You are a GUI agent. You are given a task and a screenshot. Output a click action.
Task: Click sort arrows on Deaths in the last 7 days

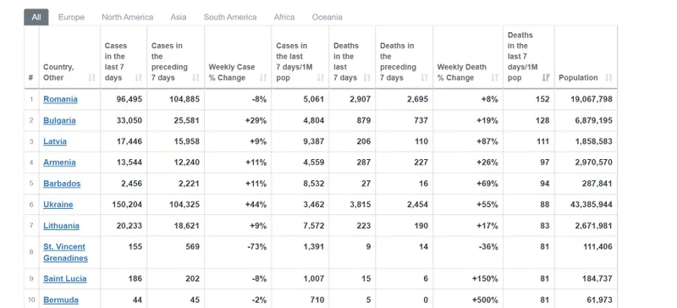367,78
